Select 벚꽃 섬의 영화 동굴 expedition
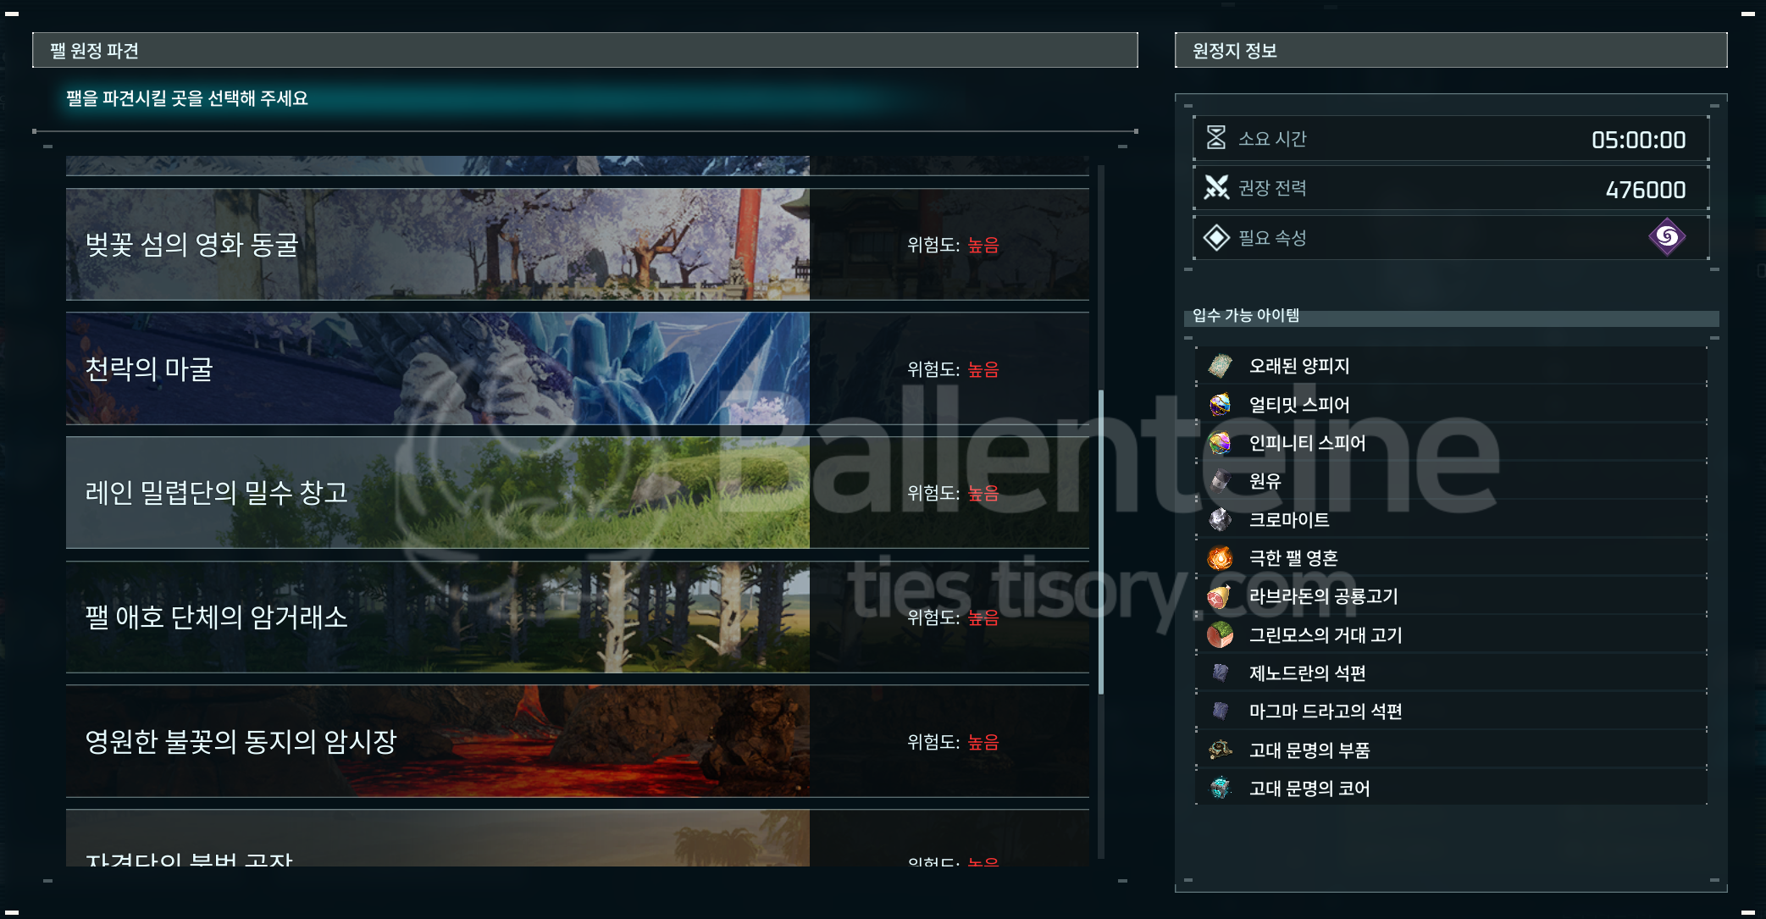Screen dimensions: 1766x919 576,245
